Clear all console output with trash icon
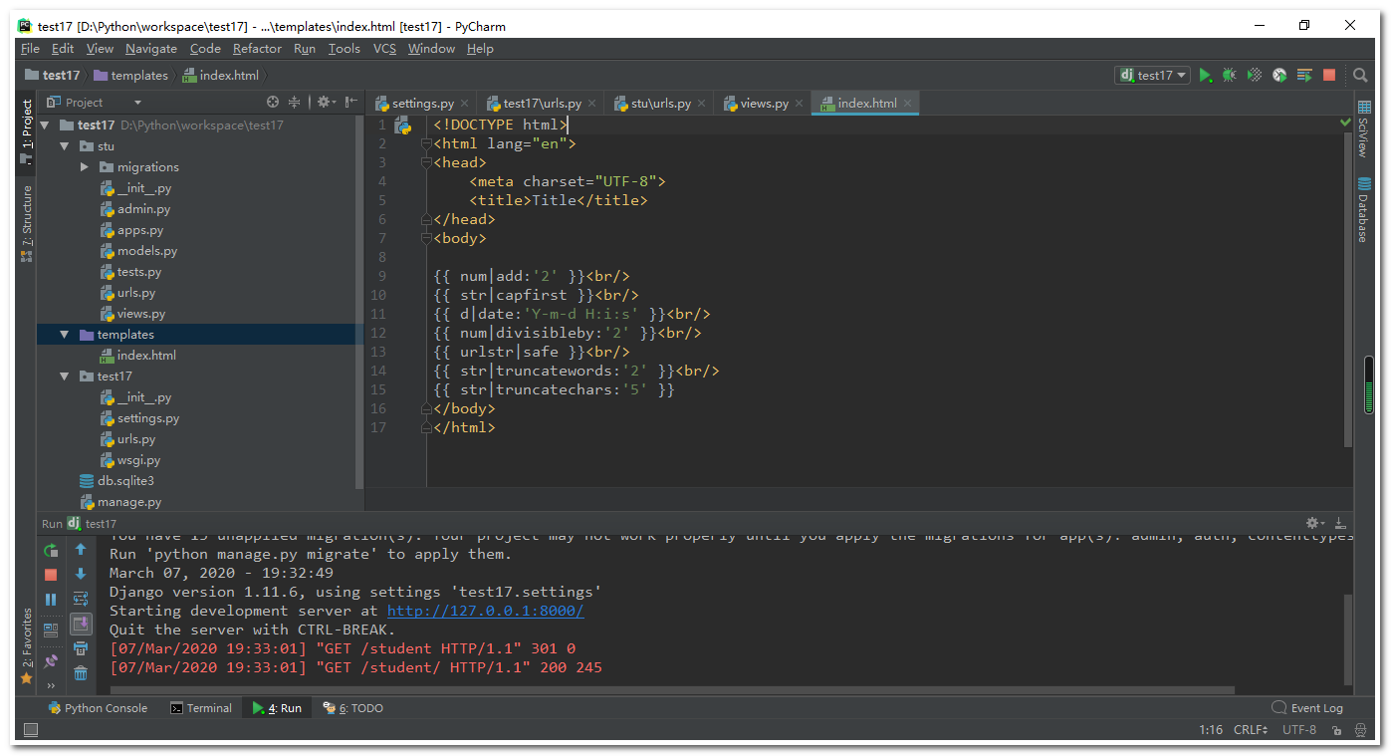Image resolution: width=1391 pixels, height=756 pixels. tap(81, 674)
